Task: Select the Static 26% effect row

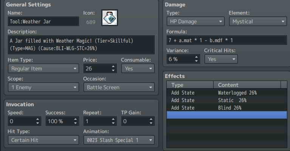Action: [x=227, y=100]
